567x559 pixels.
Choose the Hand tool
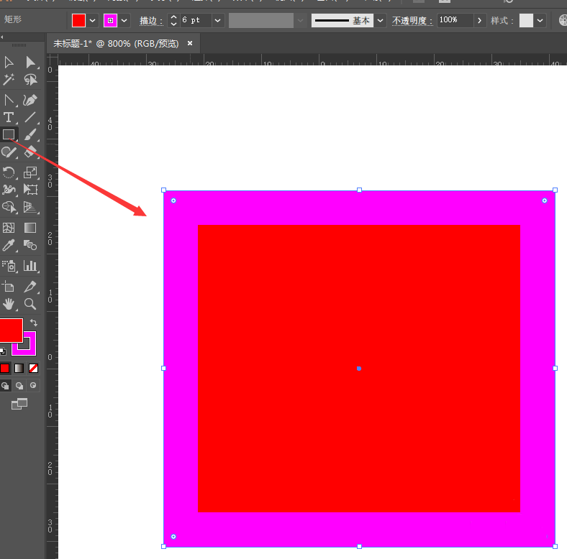point(9,305)
